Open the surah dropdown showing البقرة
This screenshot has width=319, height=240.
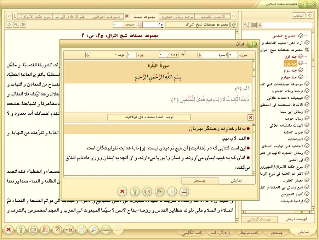pyautogui.click(x=200, y=55)
